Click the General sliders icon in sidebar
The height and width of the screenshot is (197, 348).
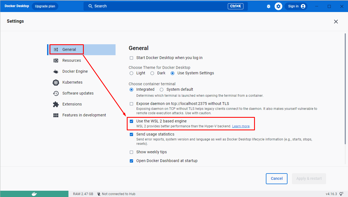click(56, 49)
